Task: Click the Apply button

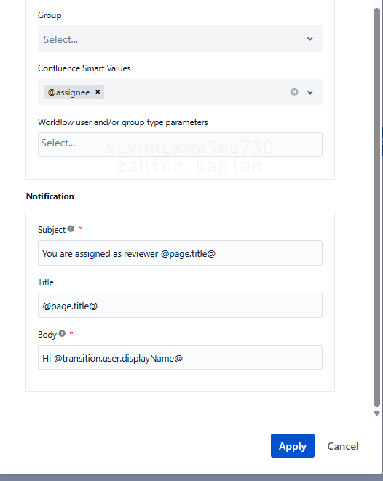Action: [x=293, y=446]
